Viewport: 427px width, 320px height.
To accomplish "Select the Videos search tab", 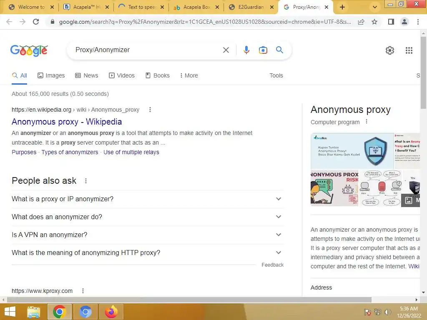I will (x=122, y=76).
